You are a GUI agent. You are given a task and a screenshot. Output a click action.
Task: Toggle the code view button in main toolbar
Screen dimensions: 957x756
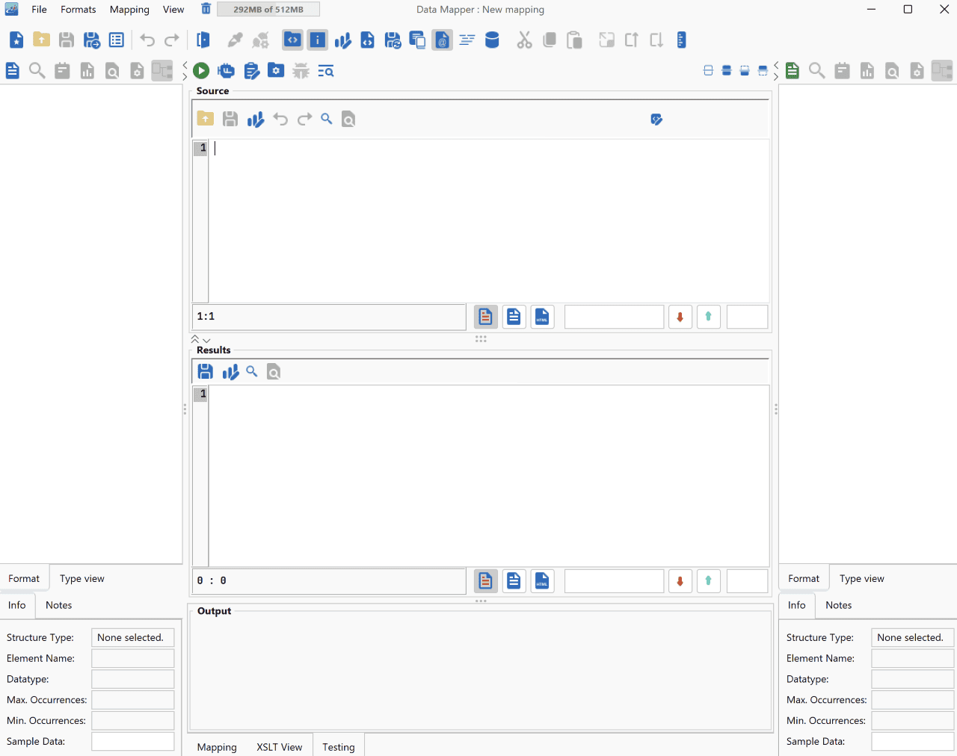[x=293, y=40]
